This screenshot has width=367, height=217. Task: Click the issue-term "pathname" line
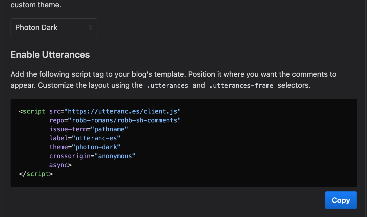89,129
